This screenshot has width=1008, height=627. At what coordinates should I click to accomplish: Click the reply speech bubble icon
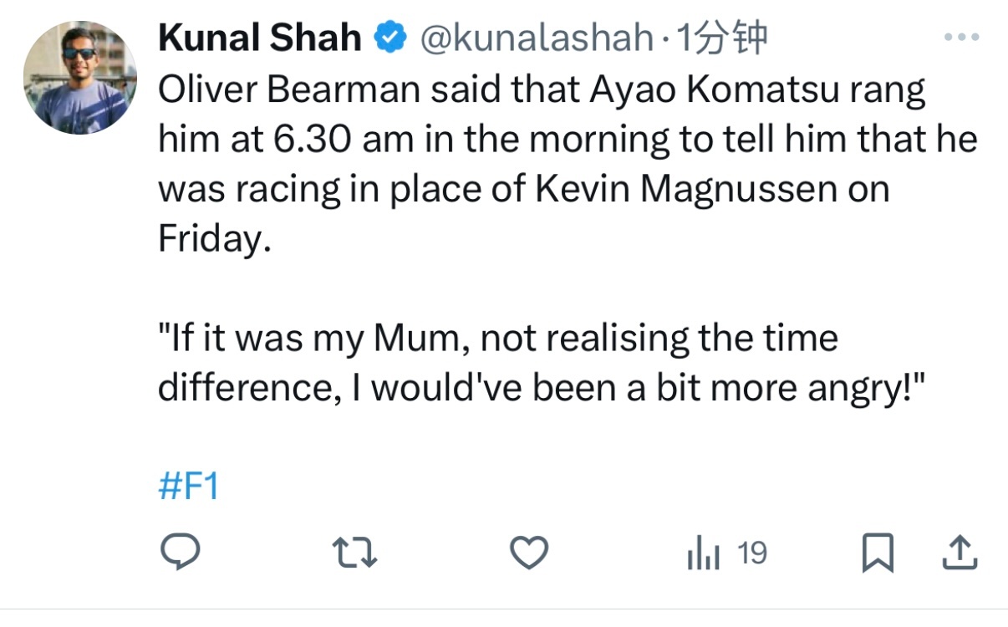click(x=179, y=553)
